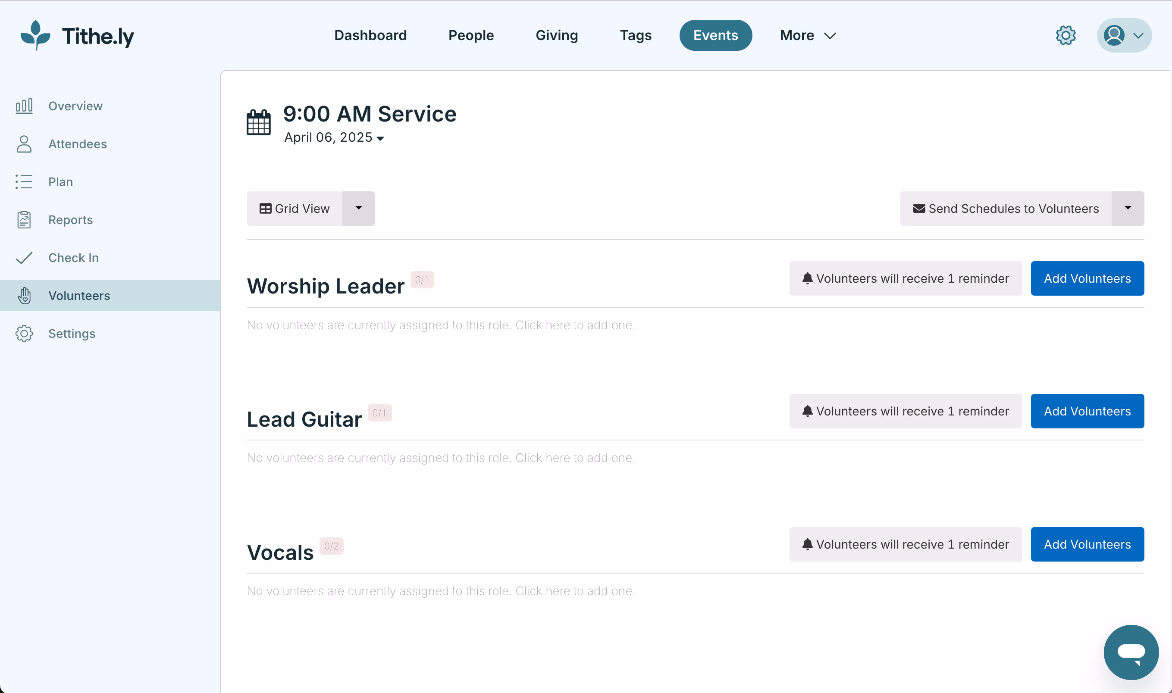This screenshot has width=1172, height=693.
Task: Open the Overview sidebar section
Action: 75,106
